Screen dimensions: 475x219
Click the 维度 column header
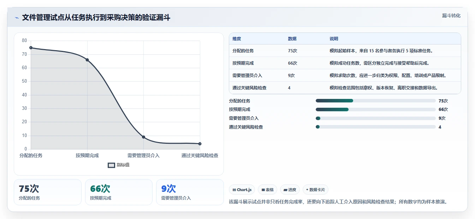(x=237, y=39)
